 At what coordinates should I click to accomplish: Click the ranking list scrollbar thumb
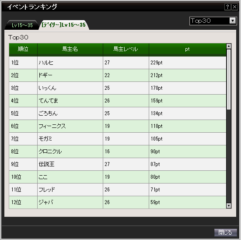point(229,79)
